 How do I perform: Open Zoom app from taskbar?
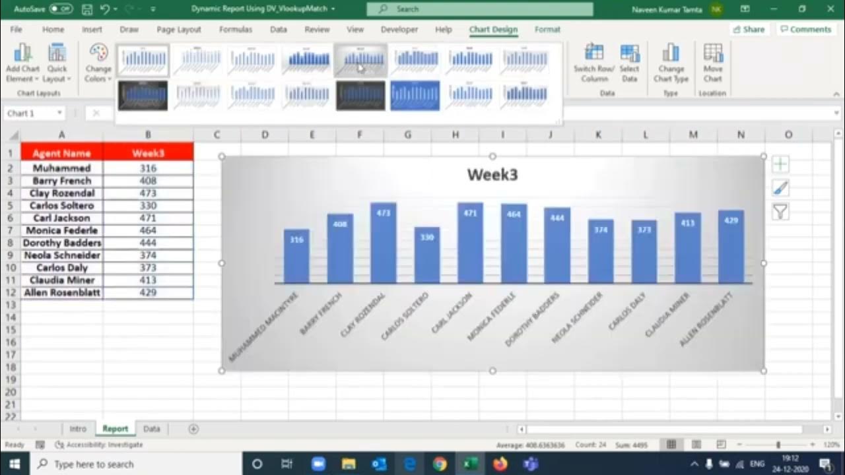[318, 464]
